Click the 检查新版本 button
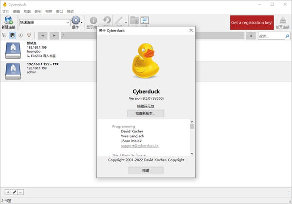 (x=146, y=113)
